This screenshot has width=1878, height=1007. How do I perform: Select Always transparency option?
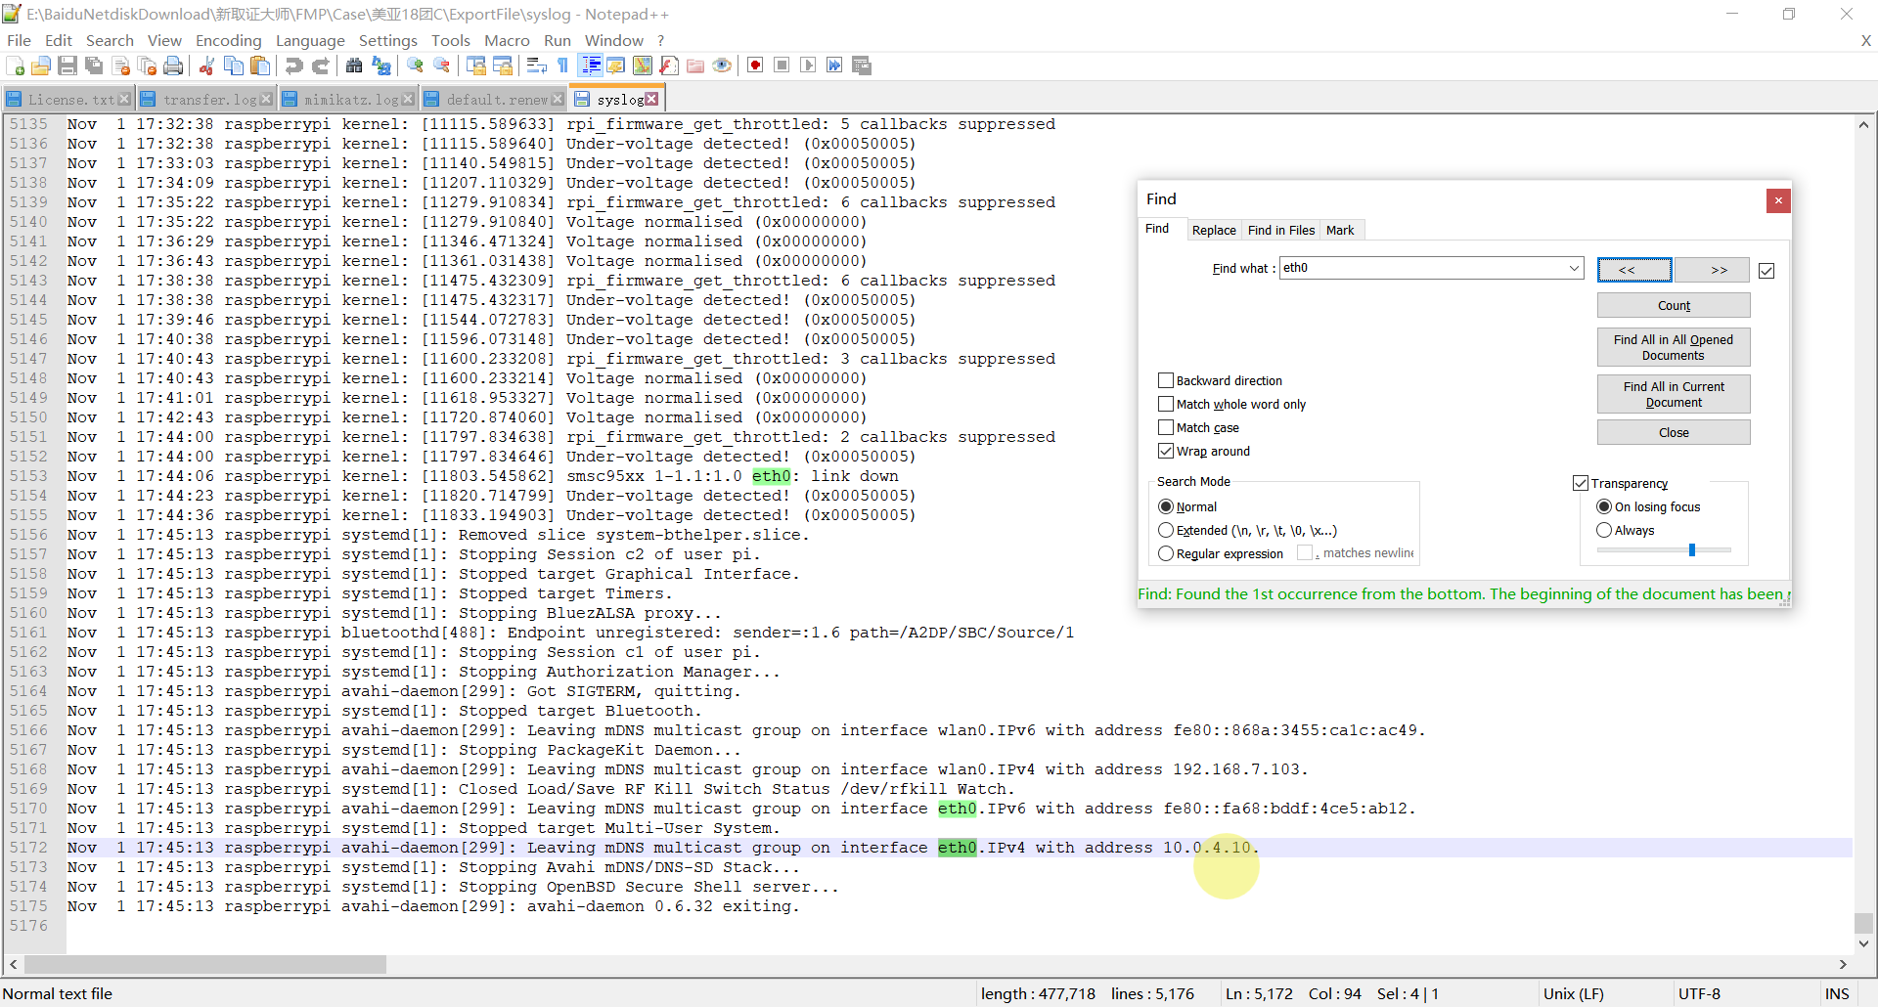[1604, 530]
